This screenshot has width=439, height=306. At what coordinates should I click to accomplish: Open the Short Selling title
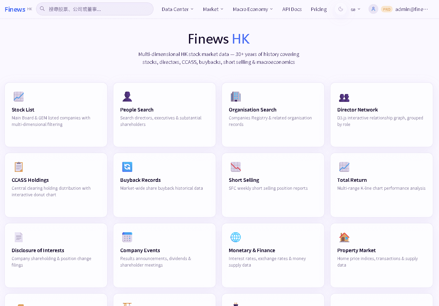click(244, 180)
